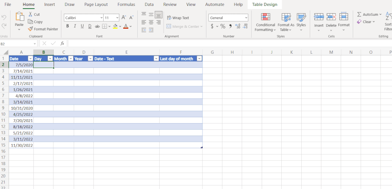Toggle Italic formatting
The width and height of the screenshot is (392, 189).
pyautogui.click(x=75, y=26)
